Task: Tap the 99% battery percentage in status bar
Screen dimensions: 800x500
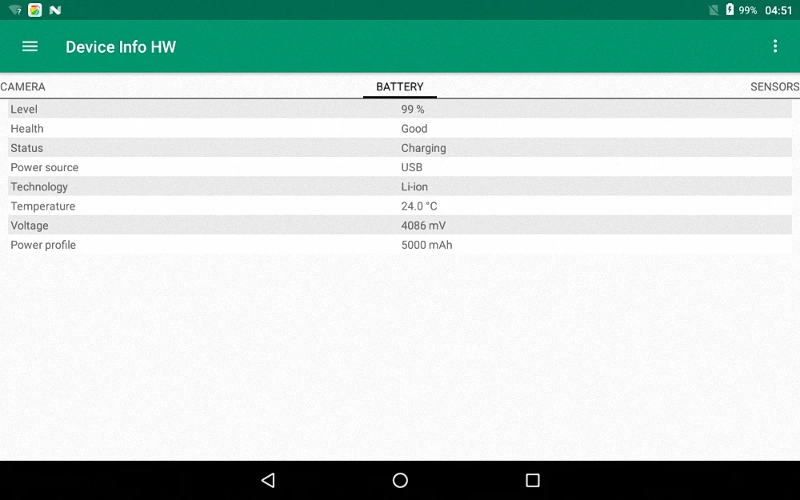Action: pos(747,10)
